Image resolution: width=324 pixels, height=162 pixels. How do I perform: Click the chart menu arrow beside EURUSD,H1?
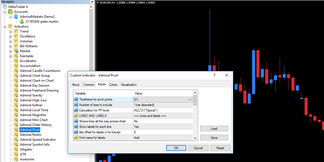coord(98,3)
